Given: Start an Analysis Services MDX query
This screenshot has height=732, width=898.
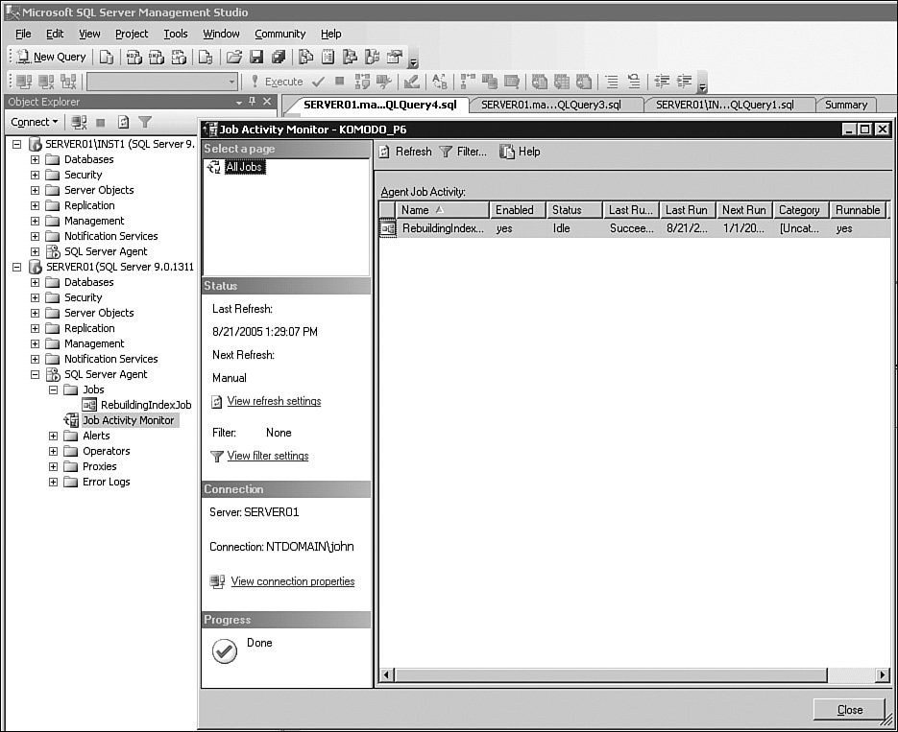Looking at the screenshot, I should [x=134, y=57].
